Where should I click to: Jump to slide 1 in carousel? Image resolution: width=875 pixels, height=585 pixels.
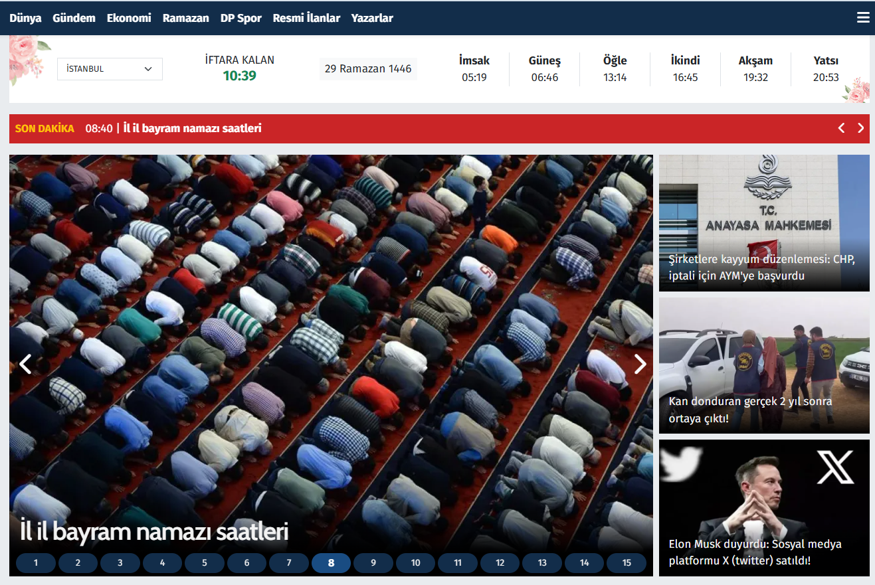pos(36,563)
